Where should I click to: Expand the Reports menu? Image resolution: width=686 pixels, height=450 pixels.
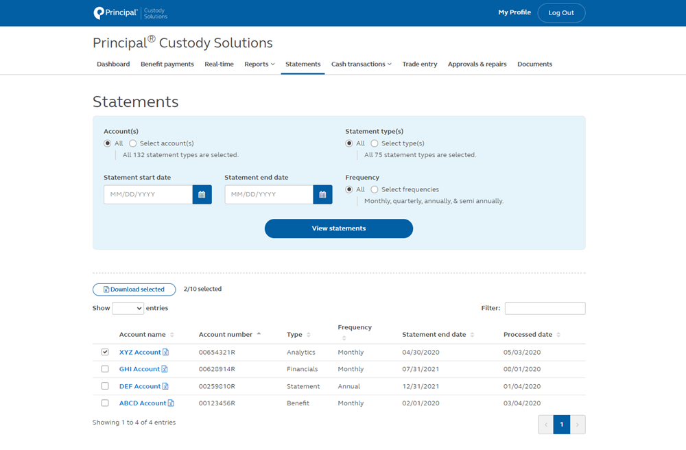pyautogui.click(x=259, y=64)
